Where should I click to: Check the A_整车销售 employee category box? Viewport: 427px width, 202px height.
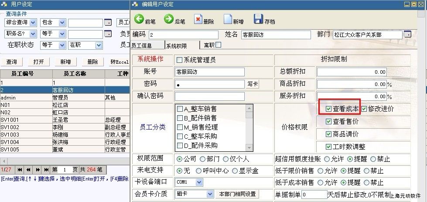(180, 109)
